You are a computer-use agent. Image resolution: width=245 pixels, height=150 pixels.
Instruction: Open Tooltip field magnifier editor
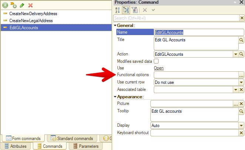pyautogui.click(x=241, y=111)
